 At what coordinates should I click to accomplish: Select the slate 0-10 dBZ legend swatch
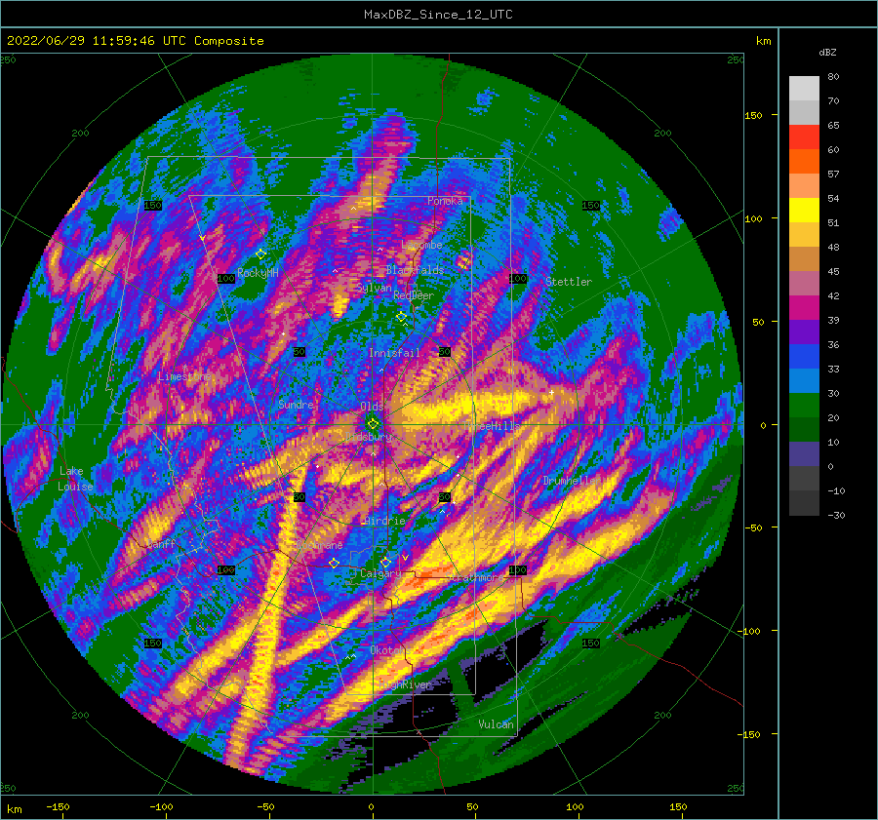(804, 454)
